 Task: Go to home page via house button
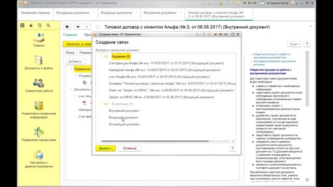point(67,26)
